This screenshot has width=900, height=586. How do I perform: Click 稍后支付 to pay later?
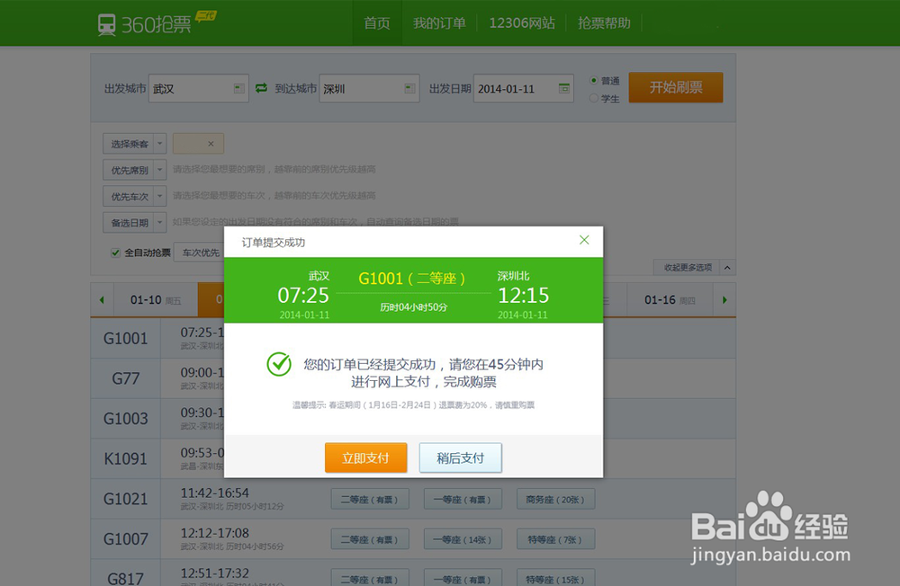click(460, 457)
